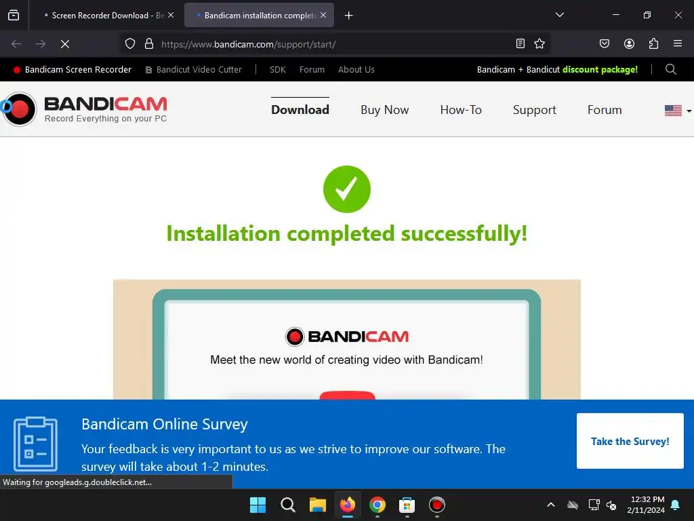Close the Screen Recorder Download tab
694x521 pixels.
tap(171, 15)
